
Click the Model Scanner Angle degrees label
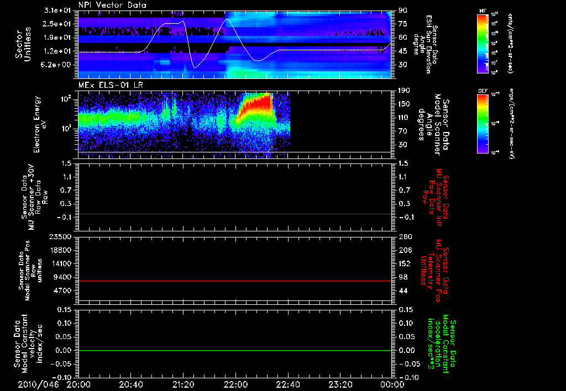point(433,124)
